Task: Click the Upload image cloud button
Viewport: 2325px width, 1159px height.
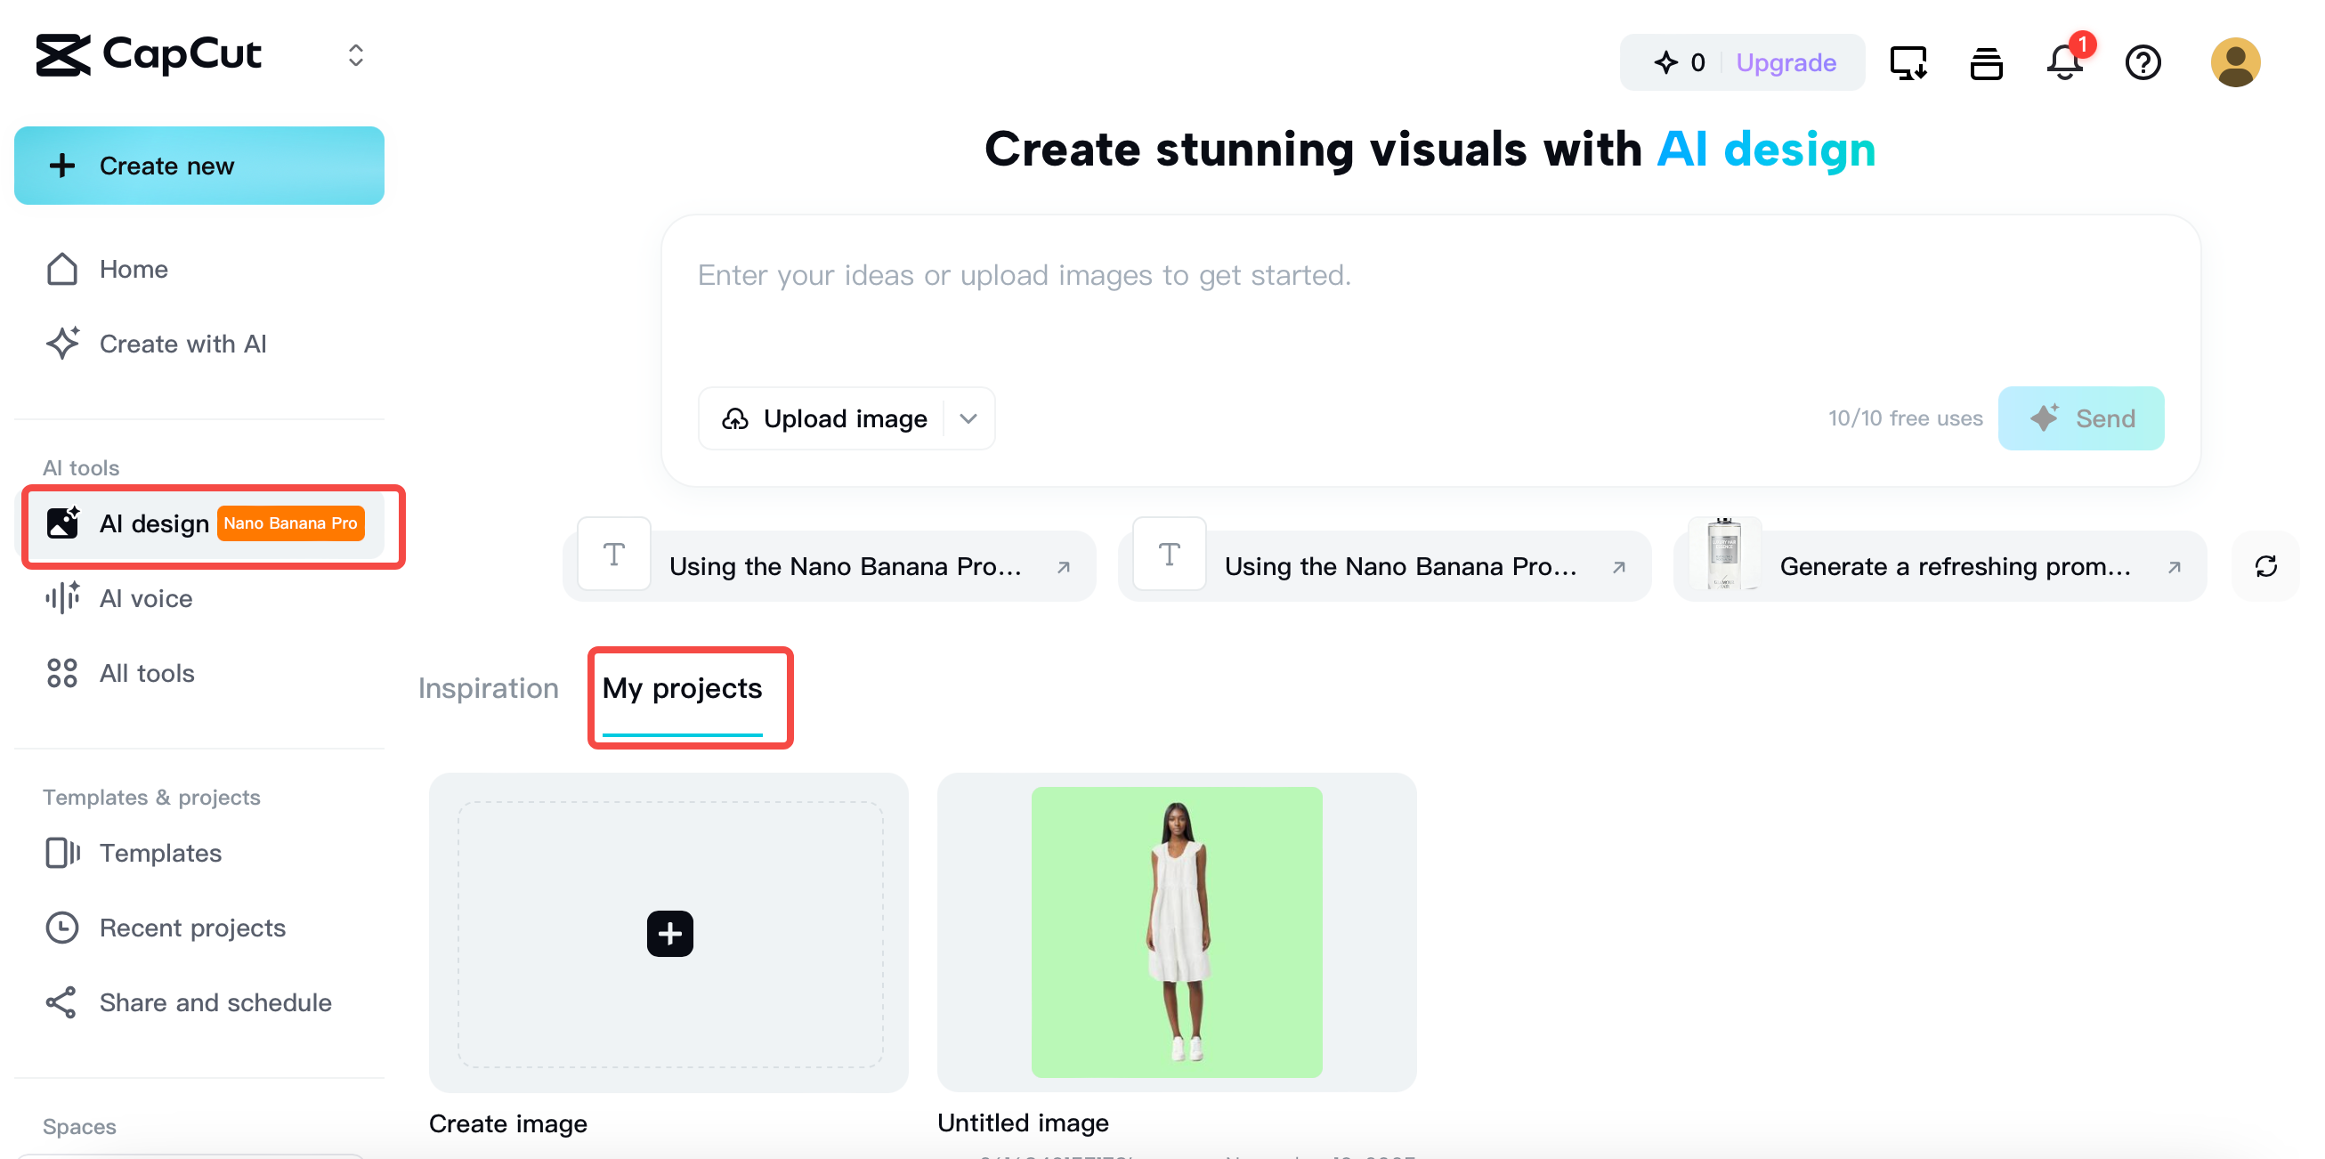Action: click(x=824, y=417)
